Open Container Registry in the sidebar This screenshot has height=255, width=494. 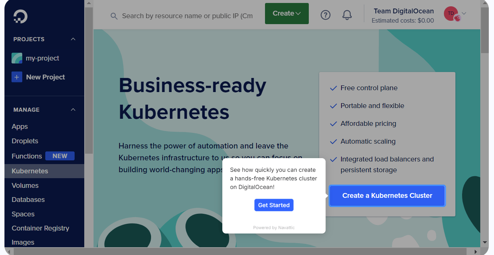(40, 228)
